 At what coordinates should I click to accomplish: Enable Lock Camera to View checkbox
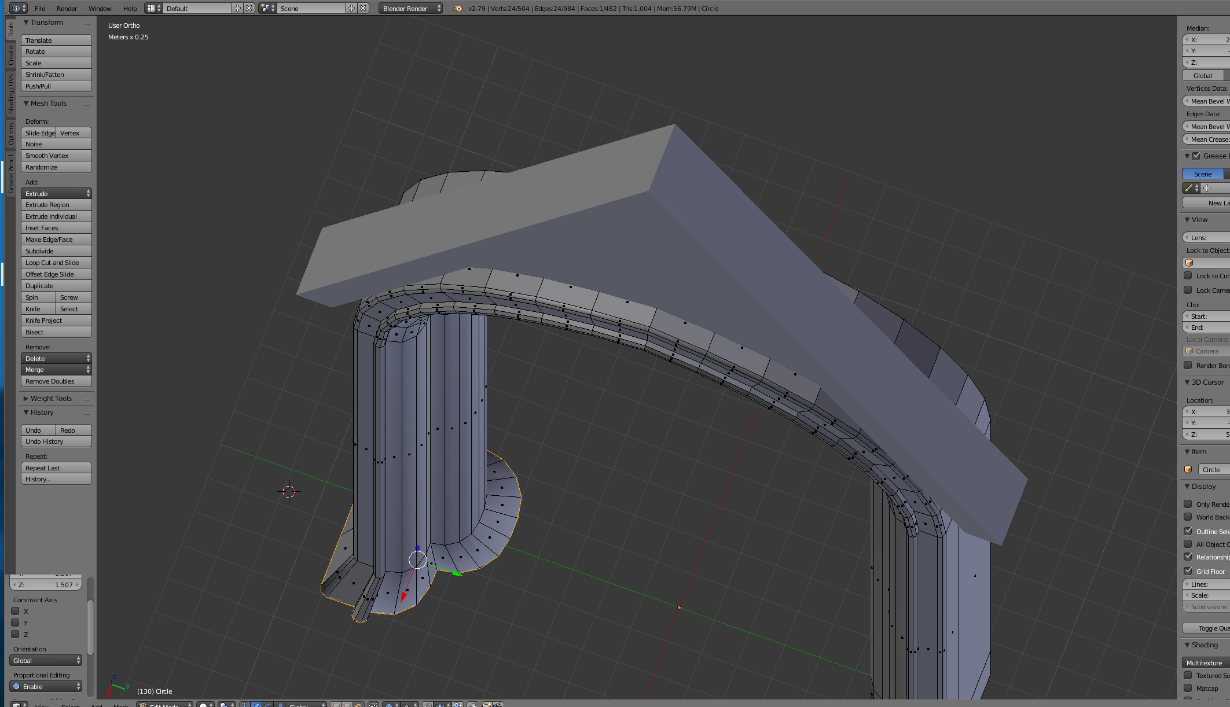click(1188, 290)
